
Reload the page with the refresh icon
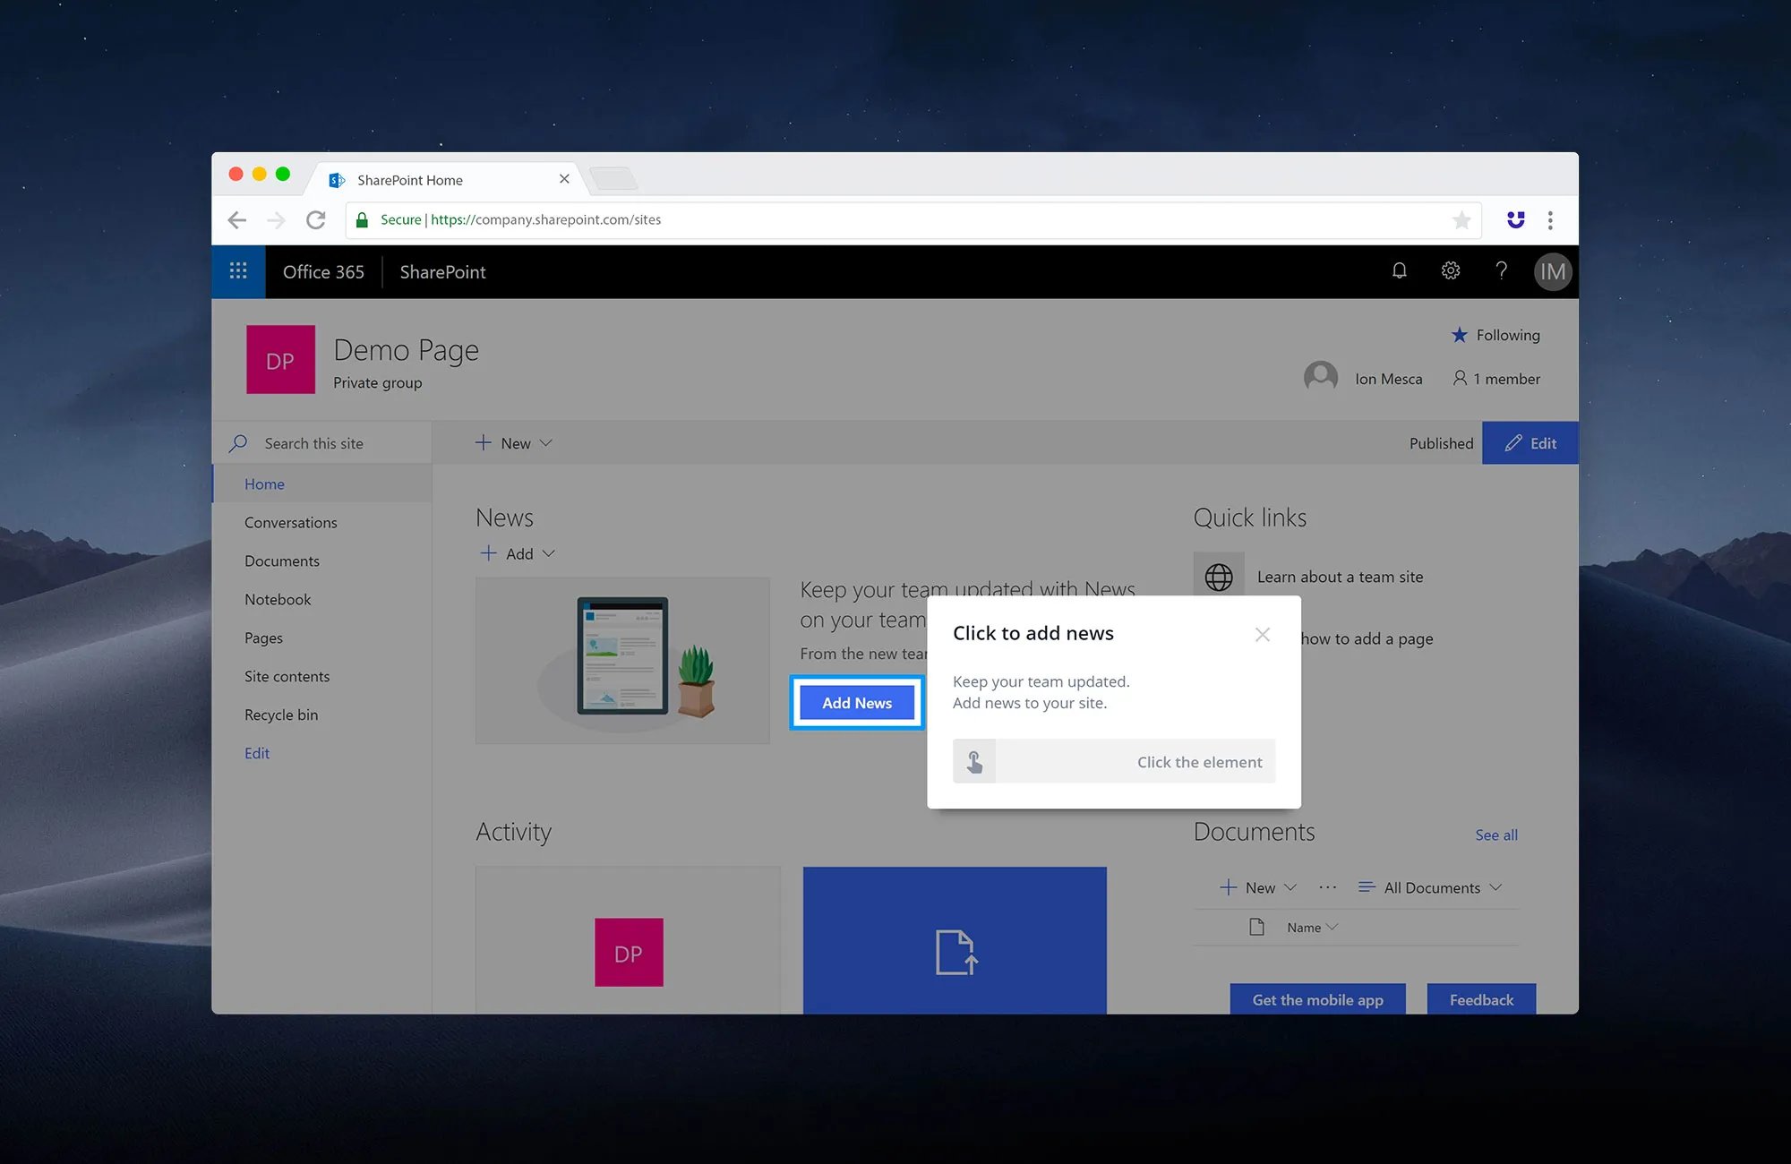(x=316, y=219)
